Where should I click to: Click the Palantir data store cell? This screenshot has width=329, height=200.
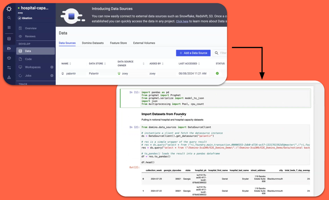(x=94, y=73)
